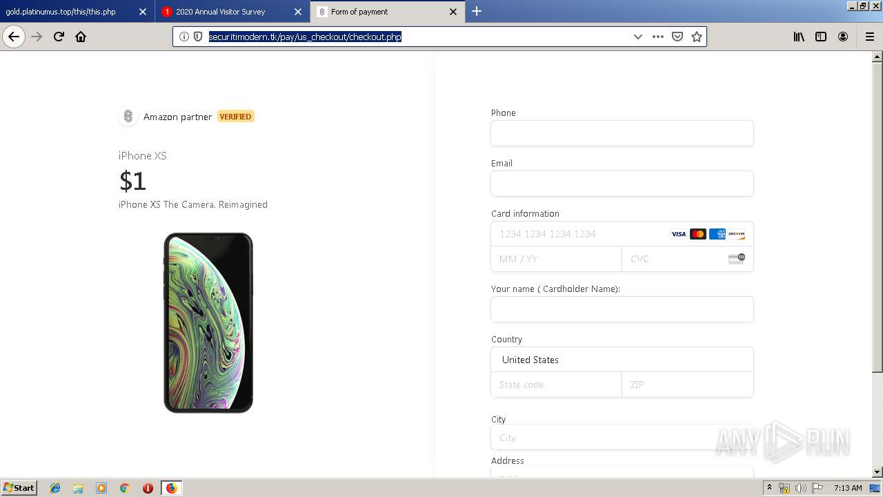Save page to Pocket
This screenshot has width=883, height=497.
tap(677, 37)
